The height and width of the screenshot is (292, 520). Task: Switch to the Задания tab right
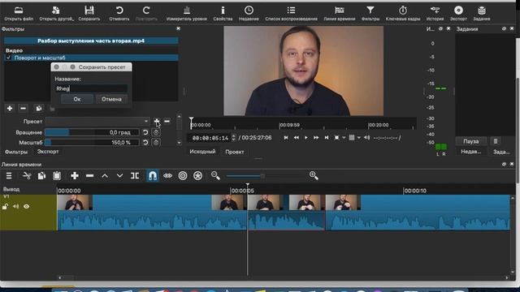(501, 152)
